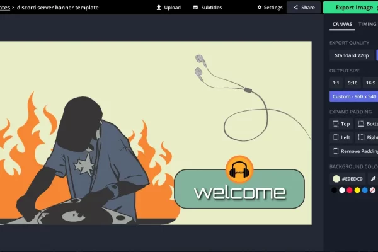
Task: Pick background color with the eyedropper
Action: (372, 179)
